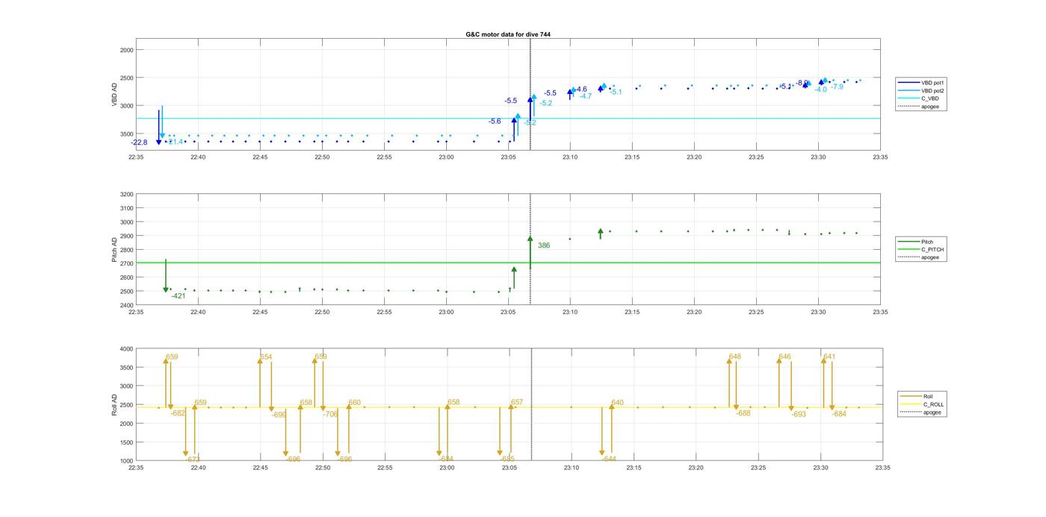1046x517 pixels.
Task: Click the 'Pitch AD' y-axis label
Action: 115,250
